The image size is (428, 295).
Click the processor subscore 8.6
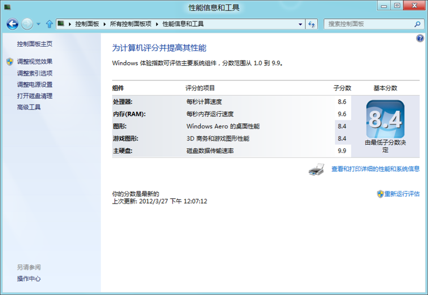pos(342,102)
